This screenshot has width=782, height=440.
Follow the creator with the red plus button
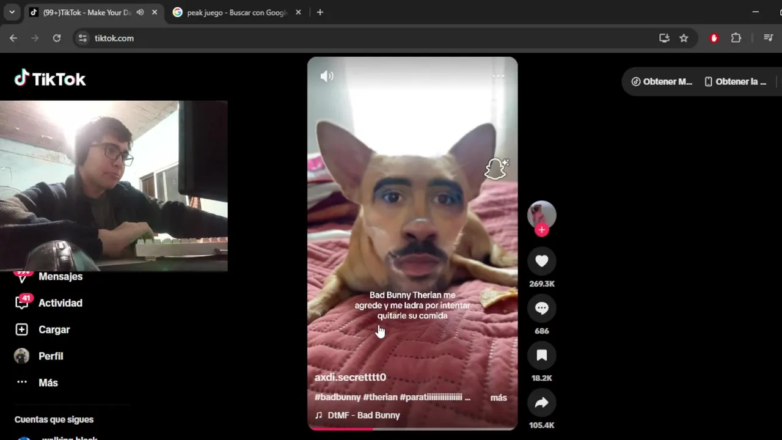pos(541,230)
